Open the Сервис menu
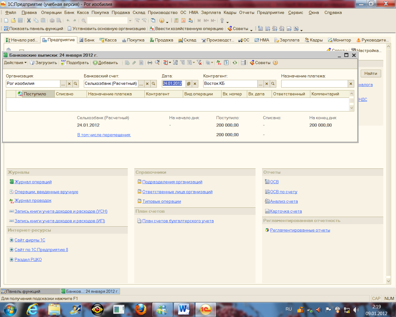 click(296, 12)
